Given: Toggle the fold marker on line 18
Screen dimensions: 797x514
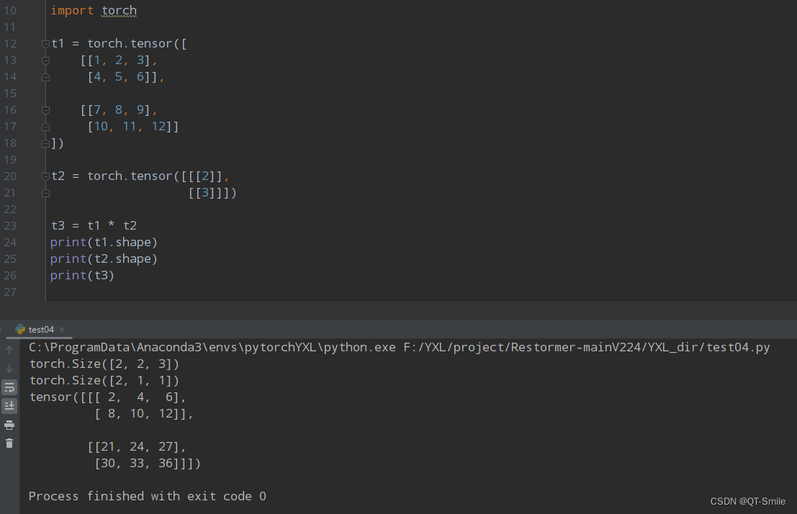Looking at the screenshot, I should [45, 143].
